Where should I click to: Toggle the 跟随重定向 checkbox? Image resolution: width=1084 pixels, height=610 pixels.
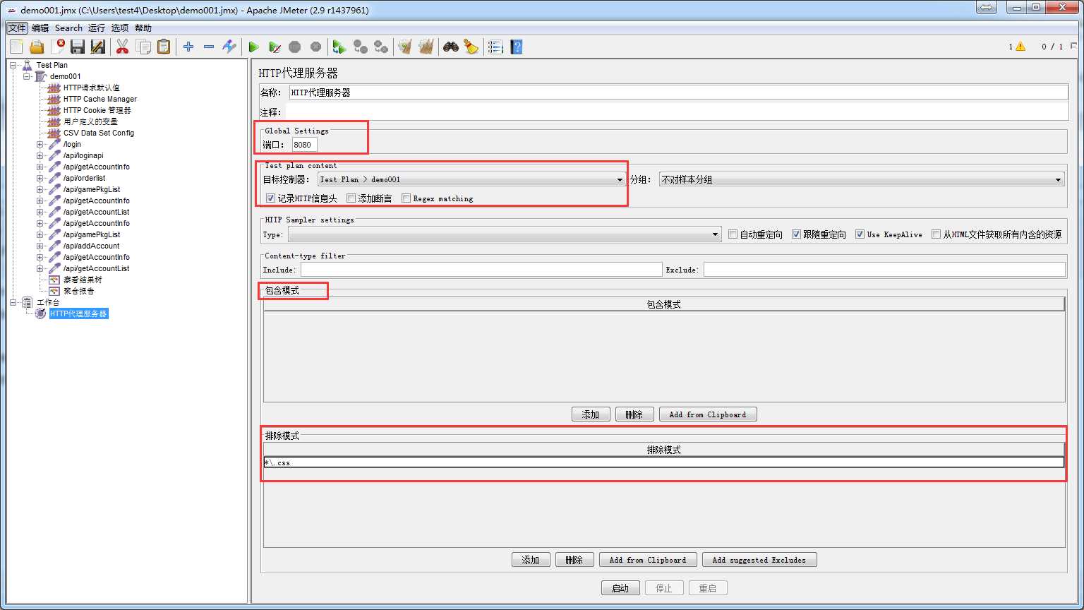[x=796, y=234]
